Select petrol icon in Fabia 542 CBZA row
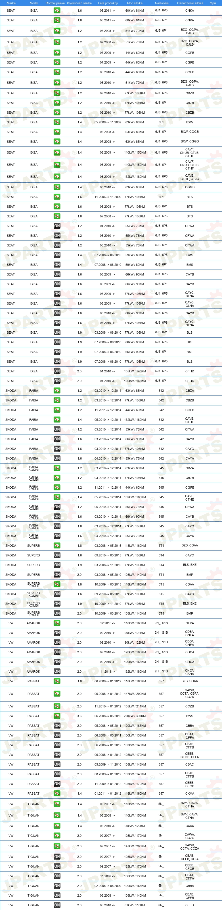Viewport: 222px width, 910px height. point(57,391)
